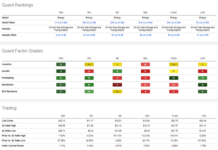218x150 pixels.
Task: Follow EE industry rank link 57 out of 58
Action: pos(117,35)
